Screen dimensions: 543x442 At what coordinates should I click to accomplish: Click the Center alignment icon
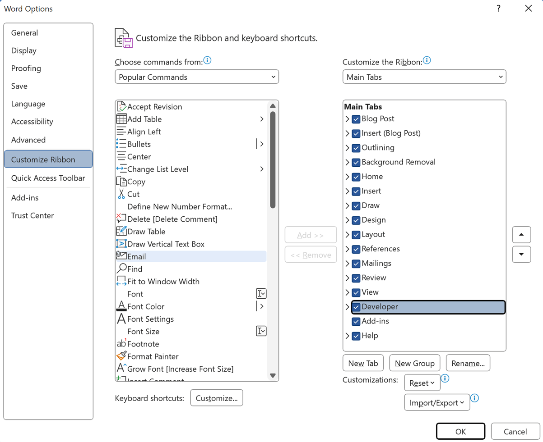121,157
